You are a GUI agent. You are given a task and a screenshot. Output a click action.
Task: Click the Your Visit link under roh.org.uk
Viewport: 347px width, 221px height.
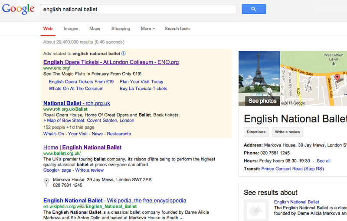point(78,134)
